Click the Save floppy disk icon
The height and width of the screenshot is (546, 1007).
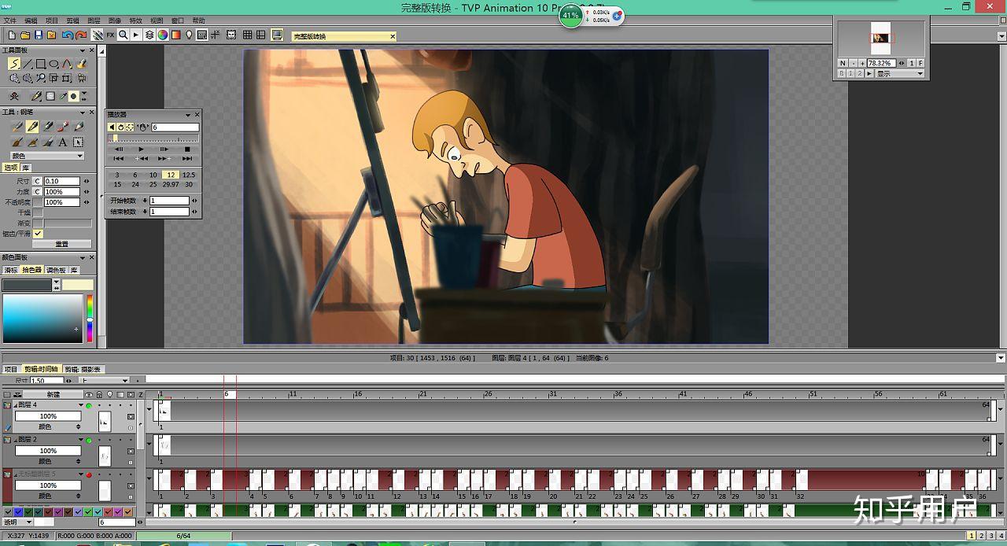coord(39,35)
